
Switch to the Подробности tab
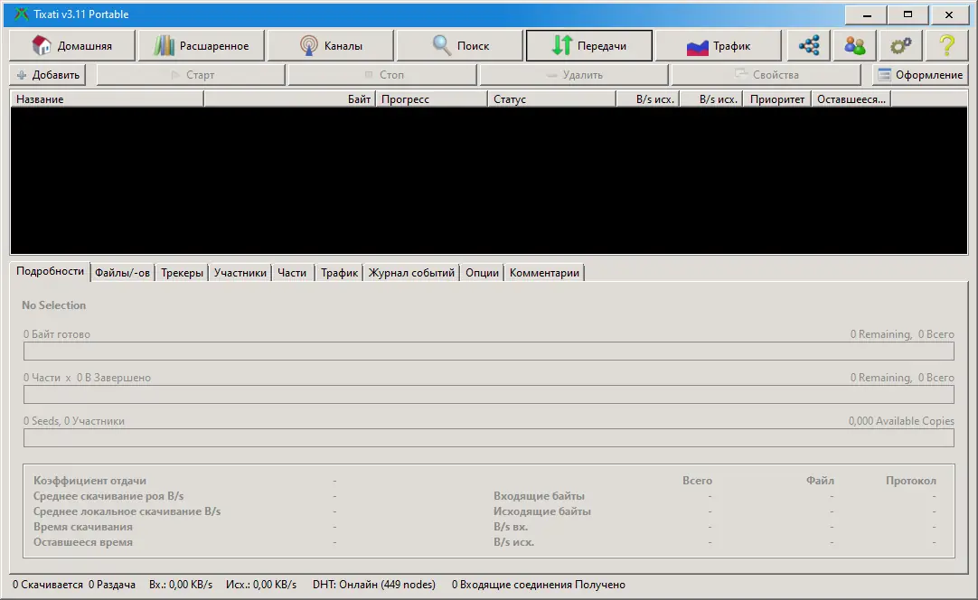point(50,271)
